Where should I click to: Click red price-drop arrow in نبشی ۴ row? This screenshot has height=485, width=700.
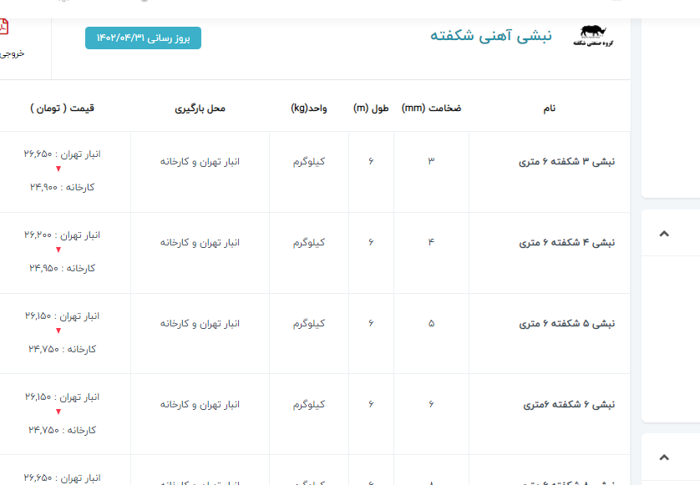pos(58,250)
